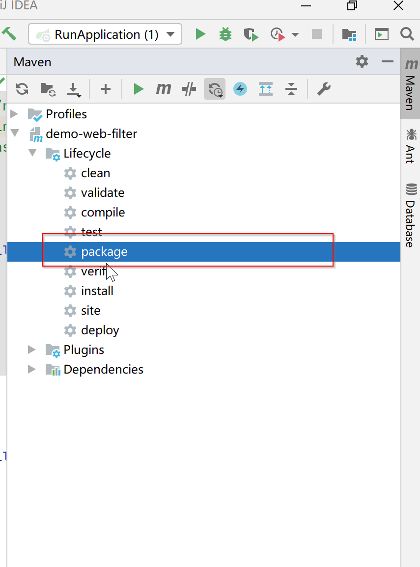
Task: Click the Build project hammer icon
Action: [x=9, y=34]
